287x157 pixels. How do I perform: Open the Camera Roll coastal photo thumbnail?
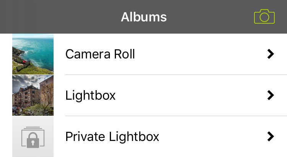coord(33,54)
